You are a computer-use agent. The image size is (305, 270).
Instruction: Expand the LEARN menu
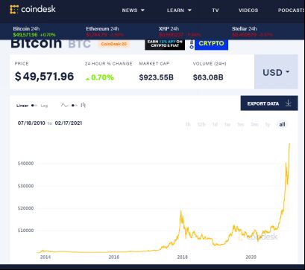click(179, 10)
